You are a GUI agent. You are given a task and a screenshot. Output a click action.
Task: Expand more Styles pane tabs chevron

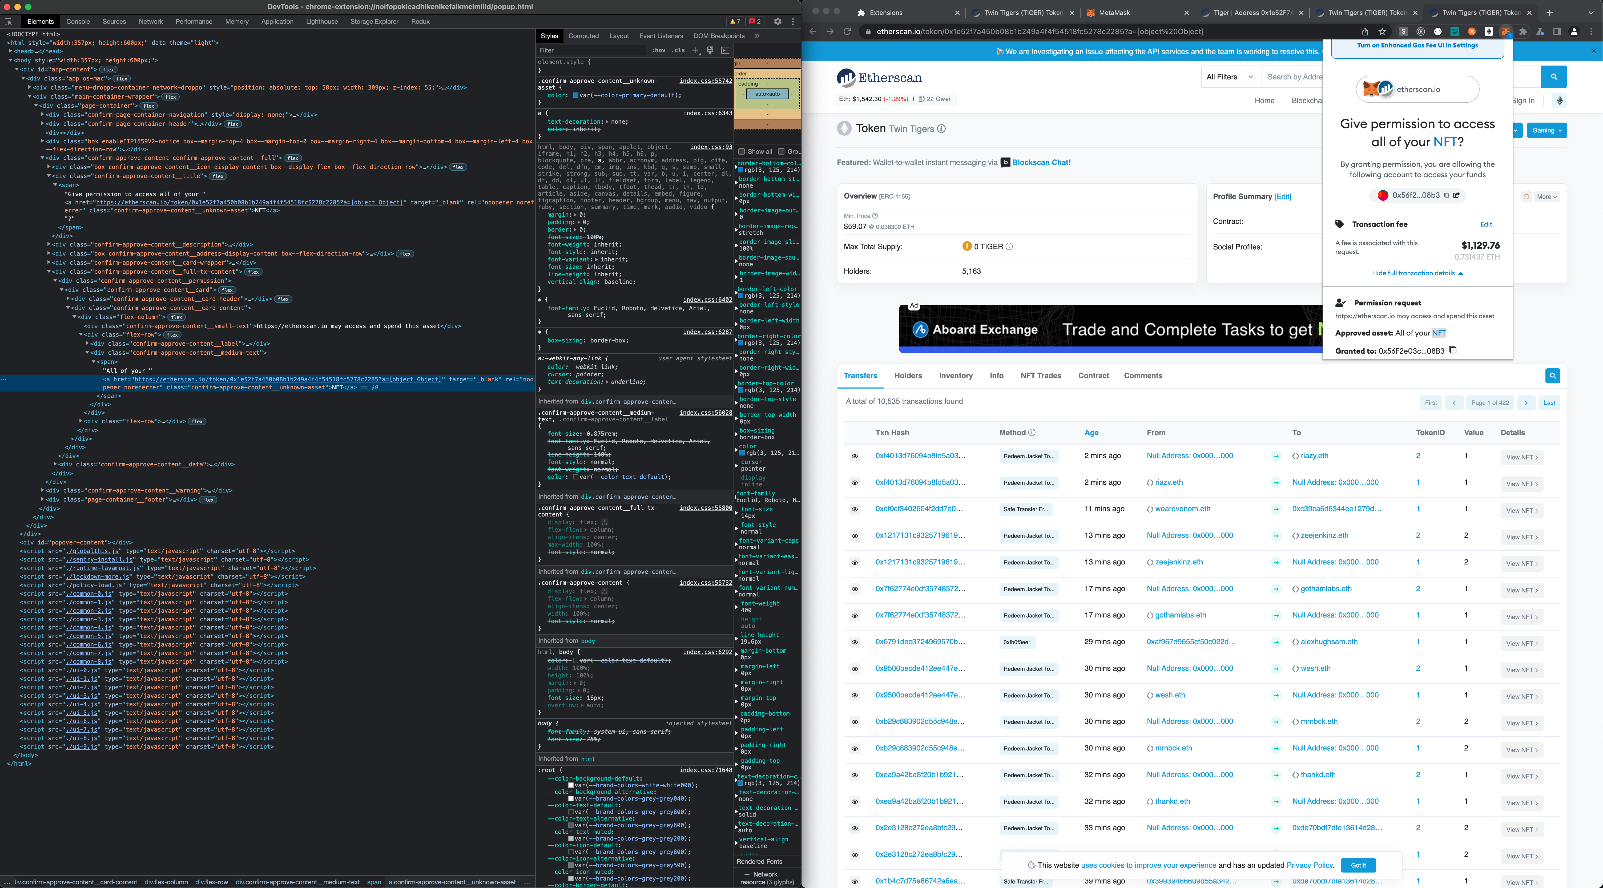click(x=757, y=36)
